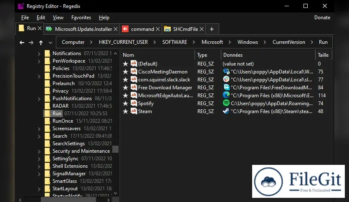Toggle favorite star for com.squirrel.slack.slack
Image resolution: width=349 pixels, height=202 pixels.
pos(125,80)
